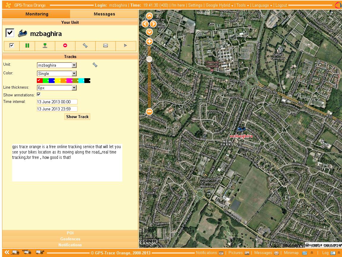Zoom in with the map plus button
This screenshot has width=342, height=257.
[x=149, y=42]
